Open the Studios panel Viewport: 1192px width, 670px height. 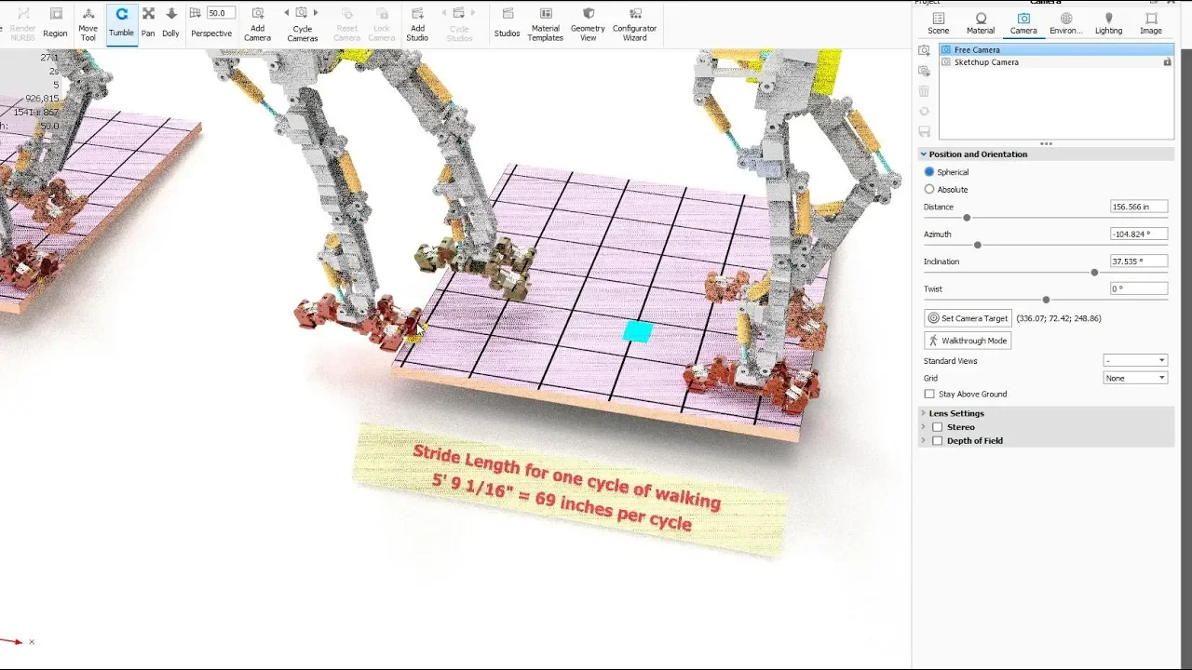[x=508, y=23]
